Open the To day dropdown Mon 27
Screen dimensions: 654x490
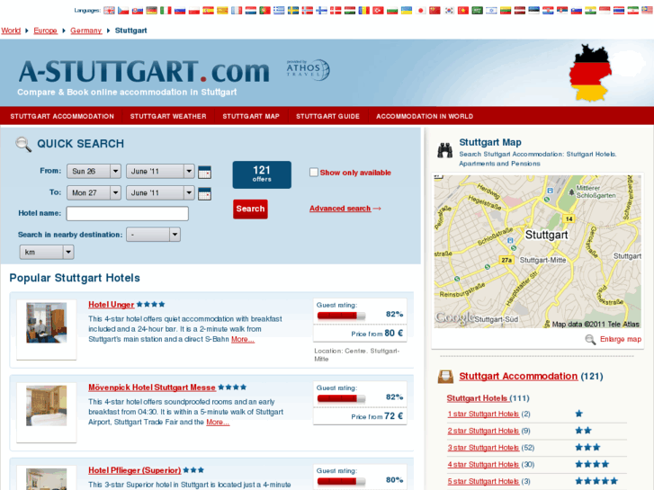(94, 192)
